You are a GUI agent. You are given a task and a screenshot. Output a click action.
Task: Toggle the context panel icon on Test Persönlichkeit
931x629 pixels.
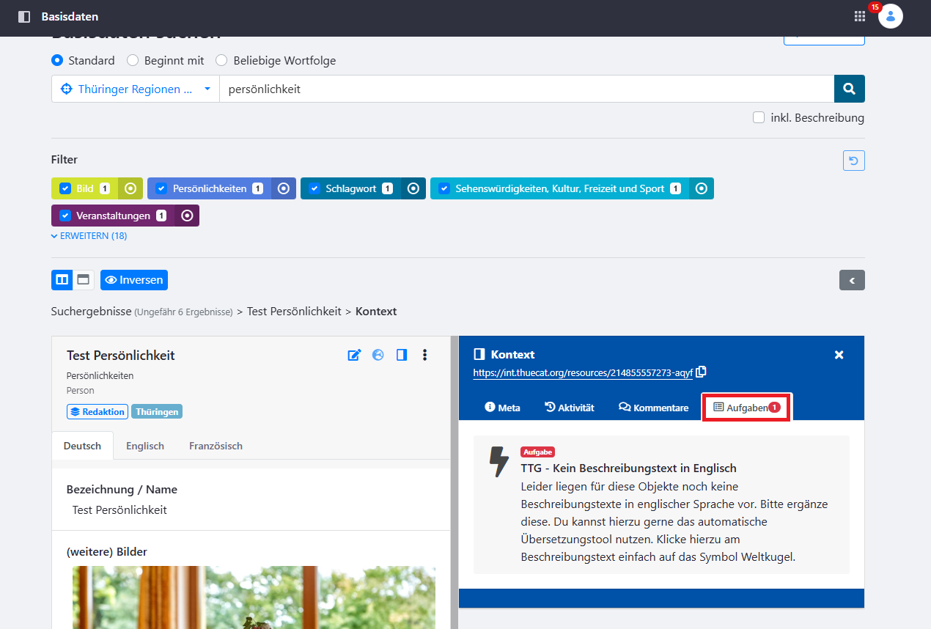click(402, 355)
